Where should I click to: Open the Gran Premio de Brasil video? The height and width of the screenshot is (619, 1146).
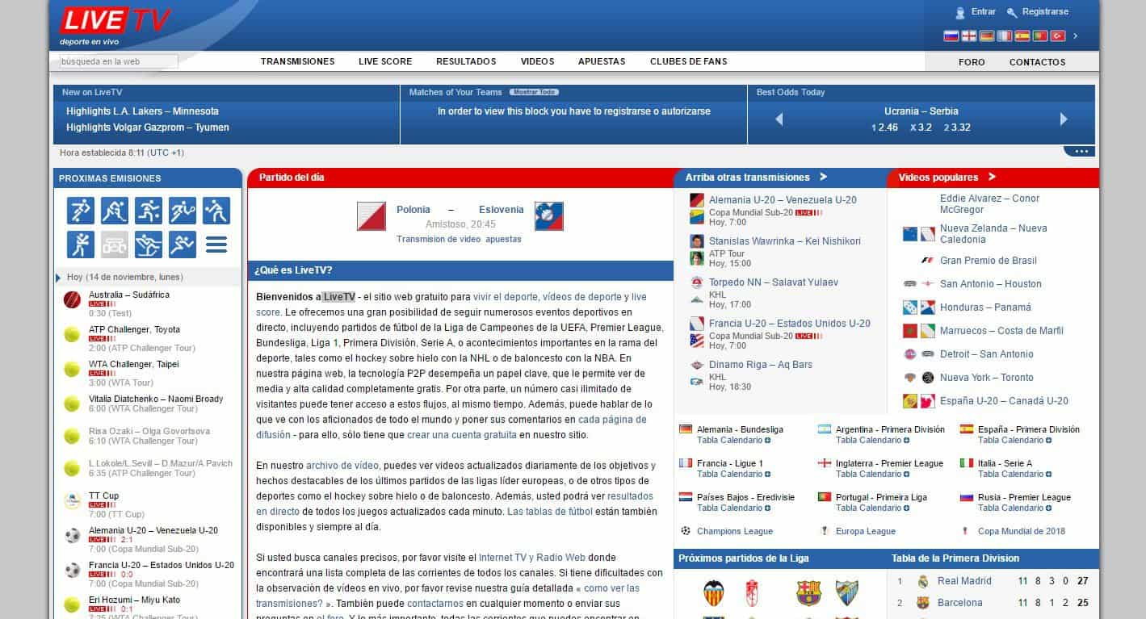point(989,261)
